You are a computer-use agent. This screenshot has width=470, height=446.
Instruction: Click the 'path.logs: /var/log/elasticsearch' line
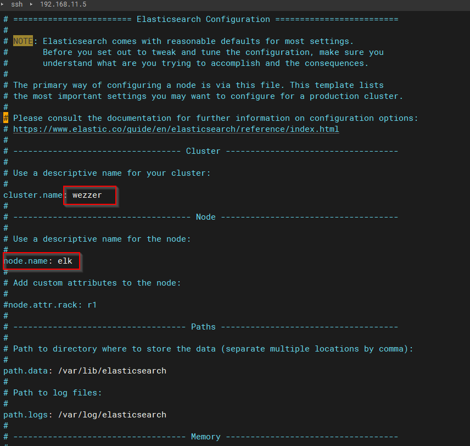85,415
